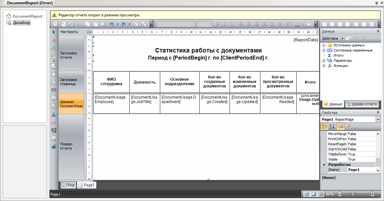Toggle Underline formatting

coord(232,24)
